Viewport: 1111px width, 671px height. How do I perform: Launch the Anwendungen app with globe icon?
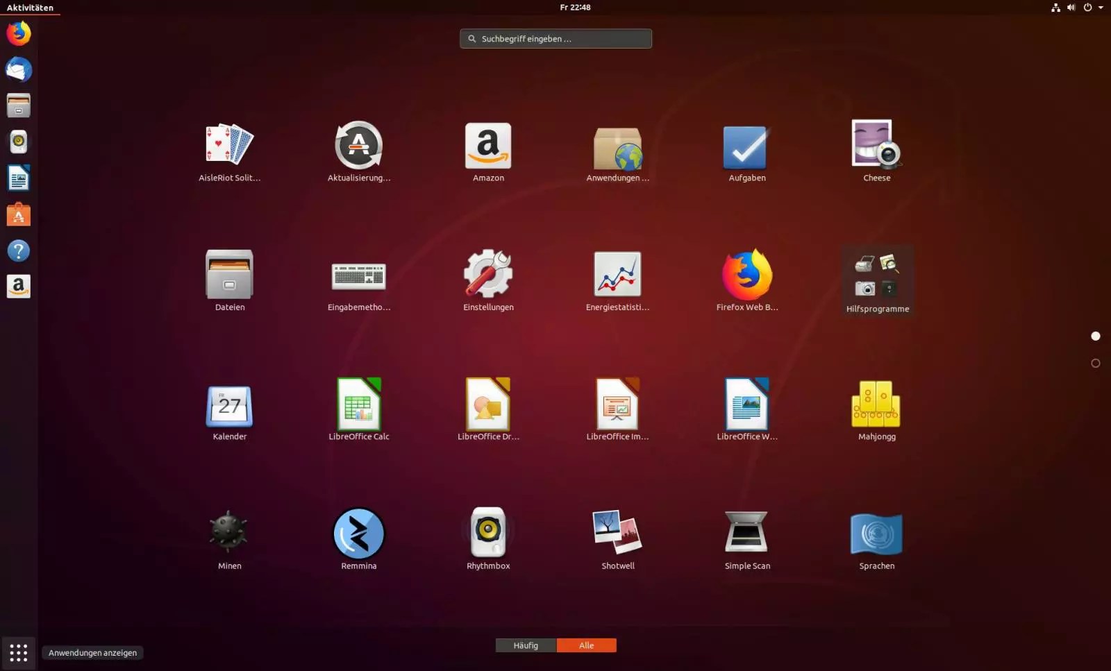pyautogui.click(x=618, y=152)
